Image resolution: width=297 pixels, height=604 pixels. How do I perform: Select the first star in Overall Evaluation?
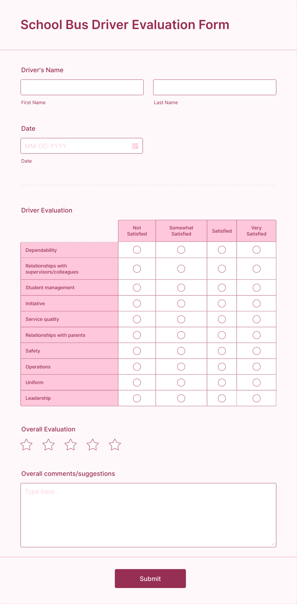(26, 445)
